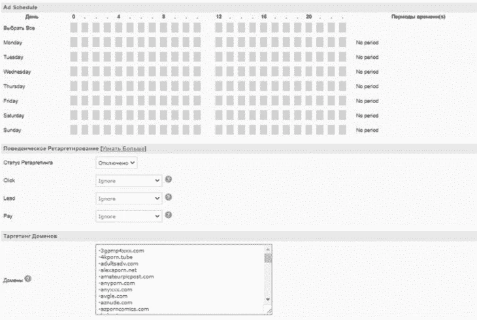Click hour header 20 in schedule
Viewport: 477px width, 320px height.
[309, 17]
